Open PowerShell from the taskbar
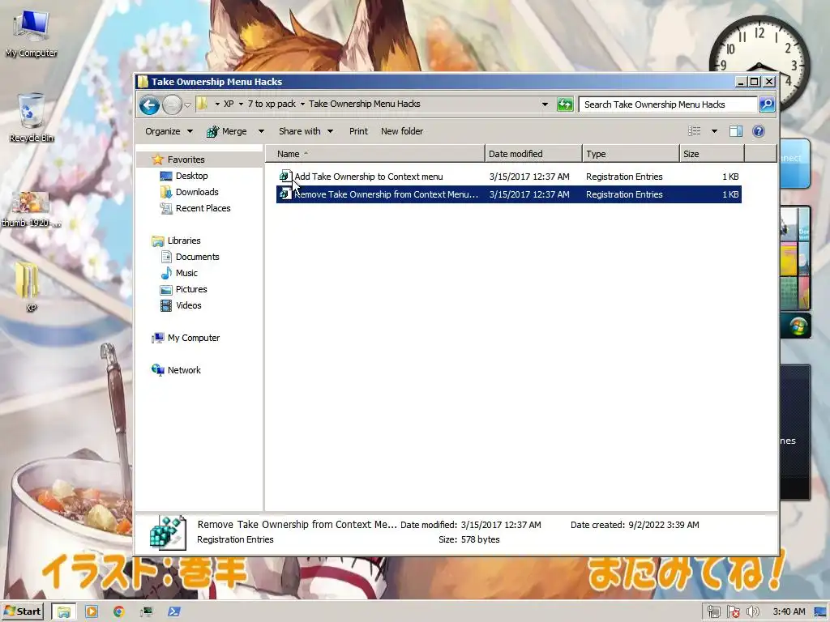Image resolution: width=830 pixels, height=622 pixels. 174,612
